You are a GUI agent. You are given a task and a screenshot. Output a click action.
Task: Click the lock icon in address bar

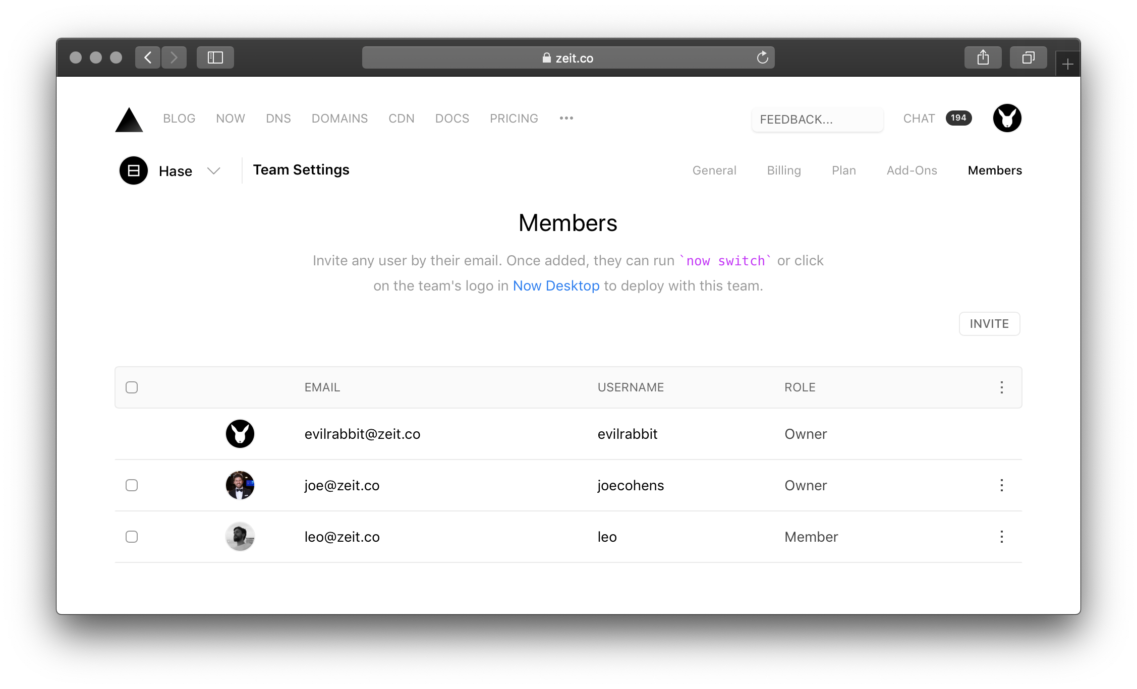click(x=546, y=58)
